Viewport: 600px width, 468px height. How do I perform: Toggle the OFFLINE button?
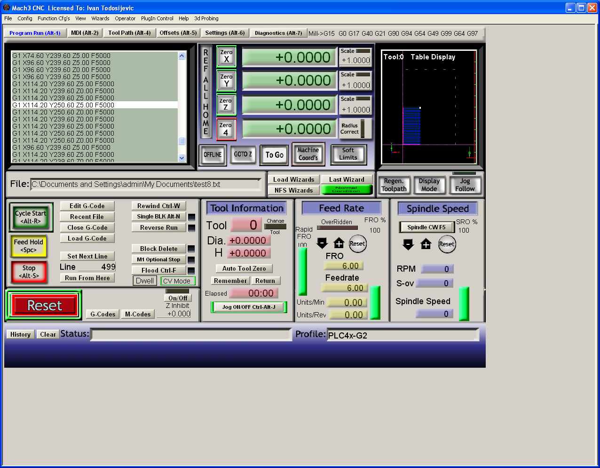tap(213, 154)
